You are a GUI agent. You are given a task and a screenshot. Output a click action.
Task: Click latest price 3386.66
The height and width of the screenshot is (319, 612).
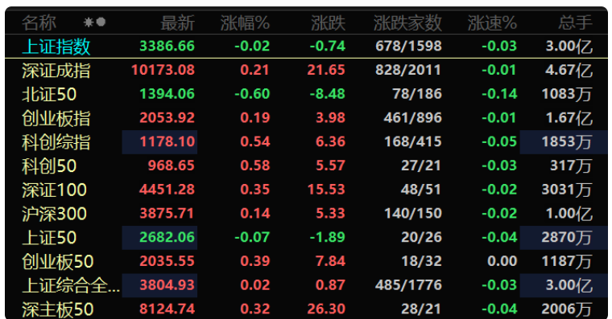167,46
